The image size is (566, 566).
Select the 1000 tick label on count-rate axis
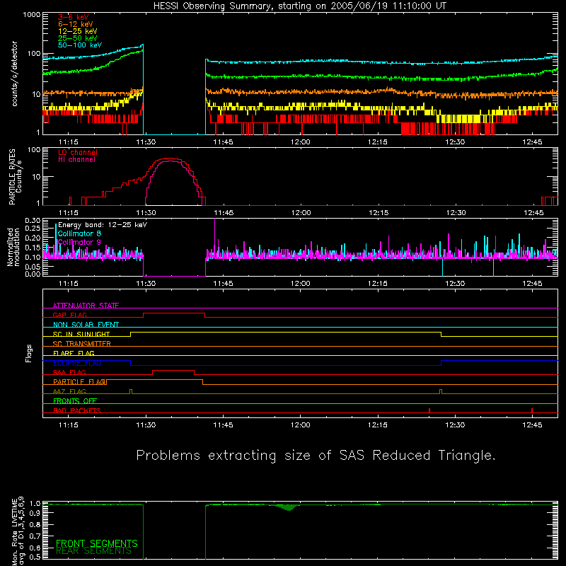32,15
